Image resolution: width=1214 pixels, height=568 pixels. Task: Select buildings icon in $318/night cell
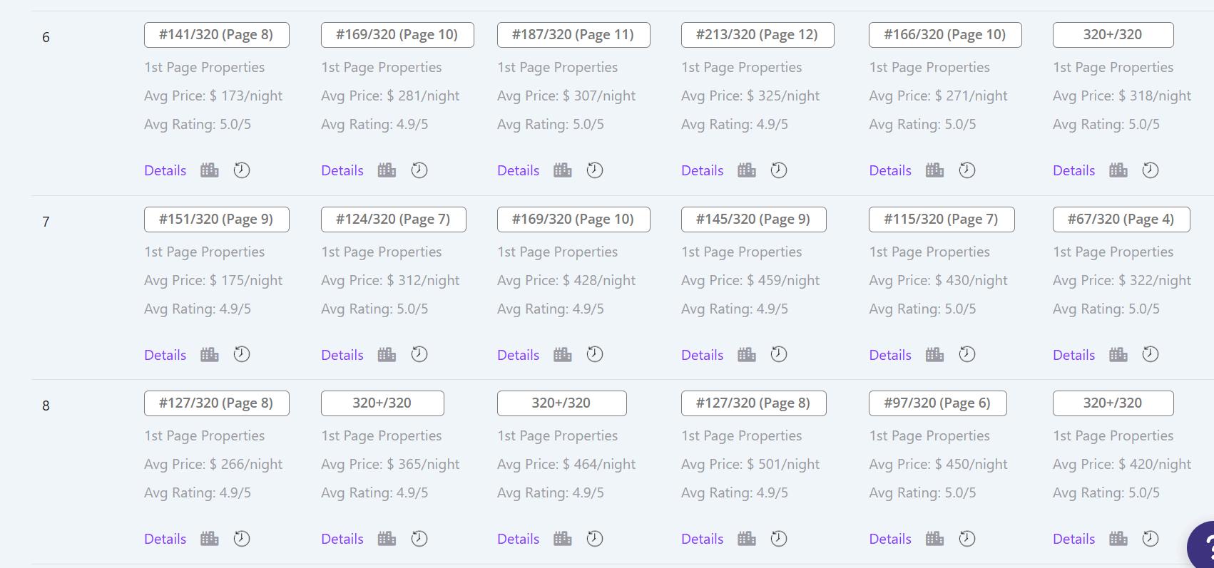[x=1118, y=170]
